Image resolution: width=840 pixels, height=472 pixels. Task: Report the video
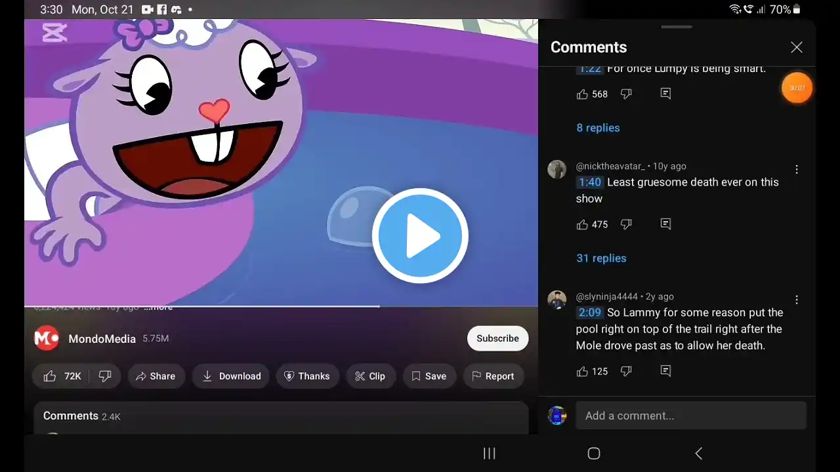point(493,376)
